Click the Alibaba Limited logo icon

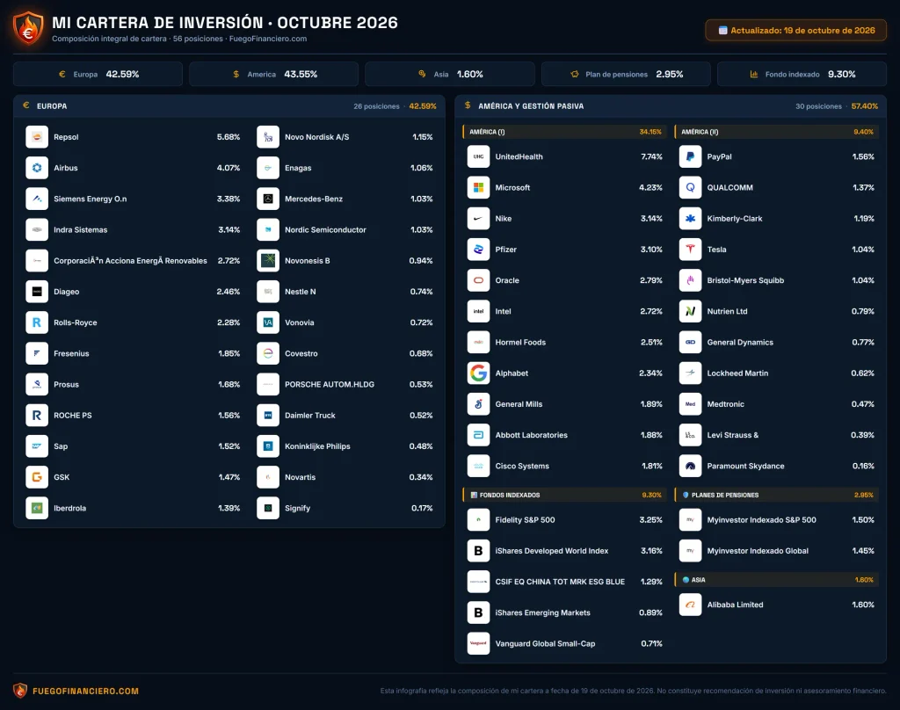tap(690, 605)
